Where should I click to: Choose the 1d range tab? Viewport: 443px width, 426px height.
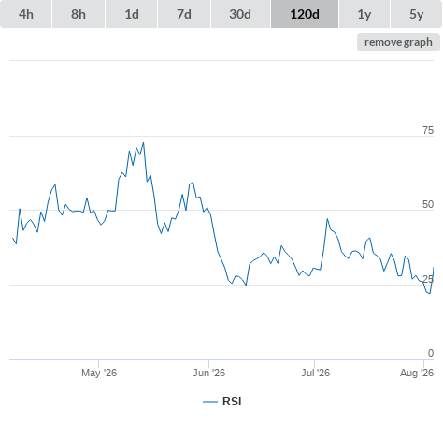click(132, 14)
